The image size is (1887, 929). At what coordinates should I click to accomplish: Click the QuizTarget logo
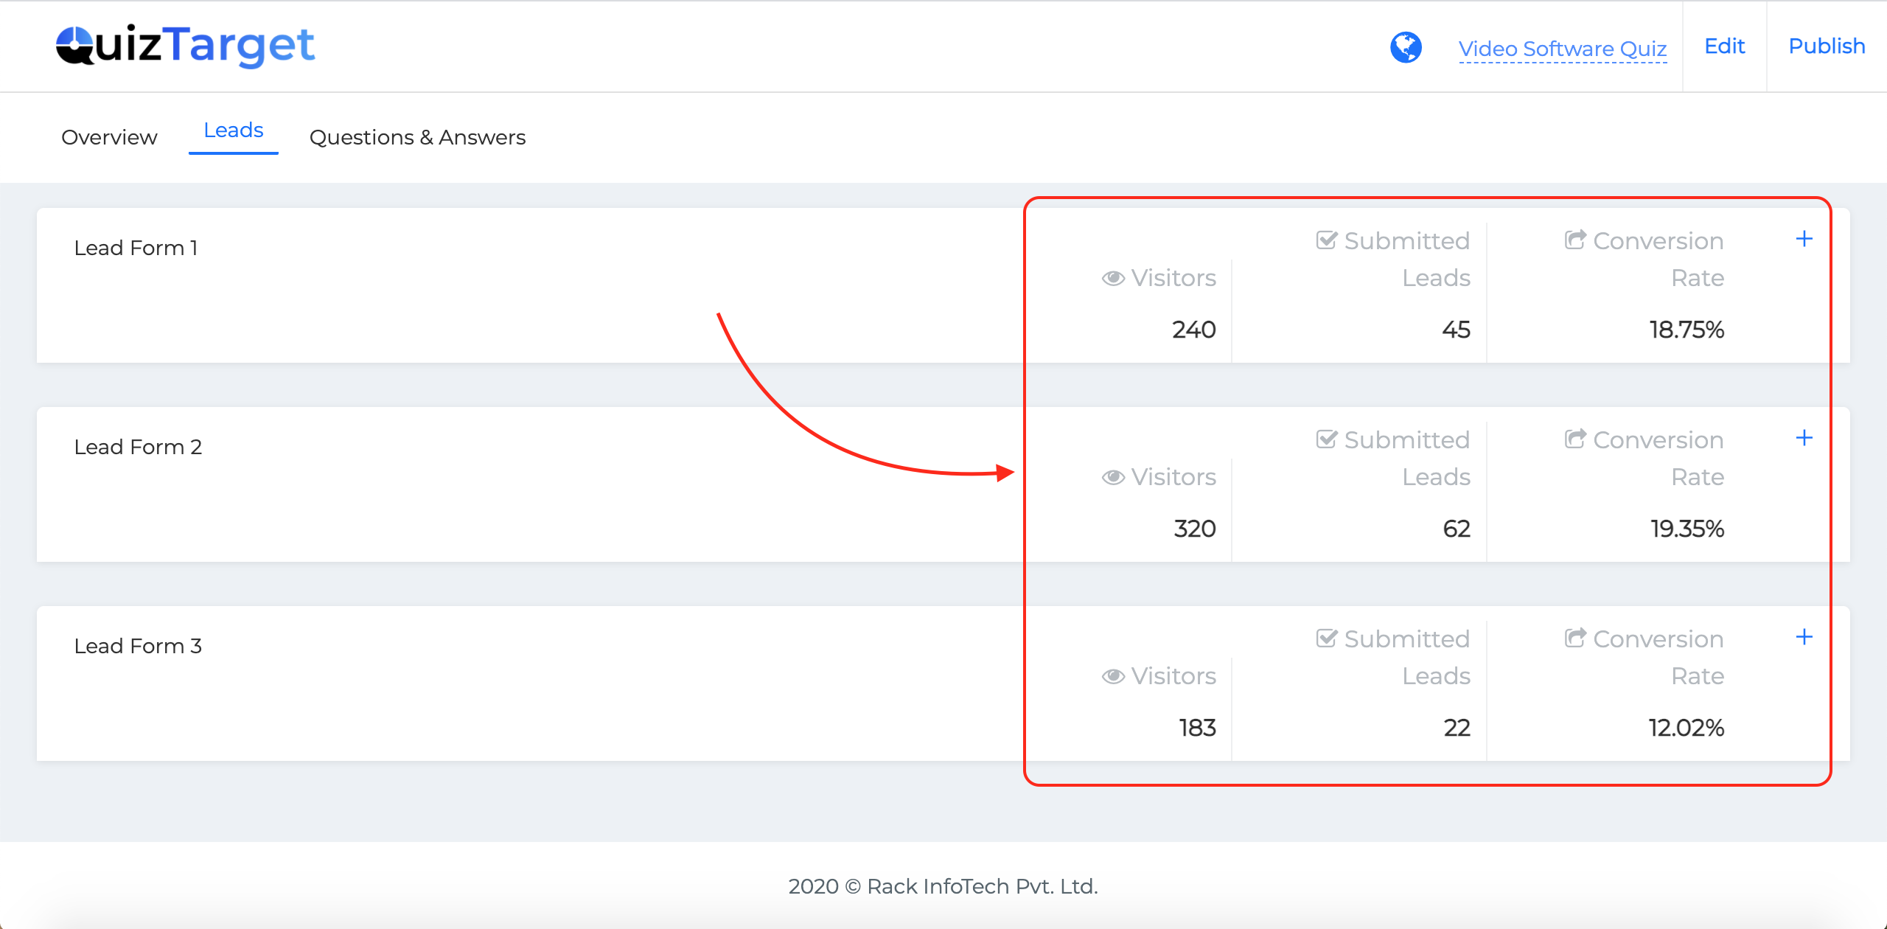186,46
